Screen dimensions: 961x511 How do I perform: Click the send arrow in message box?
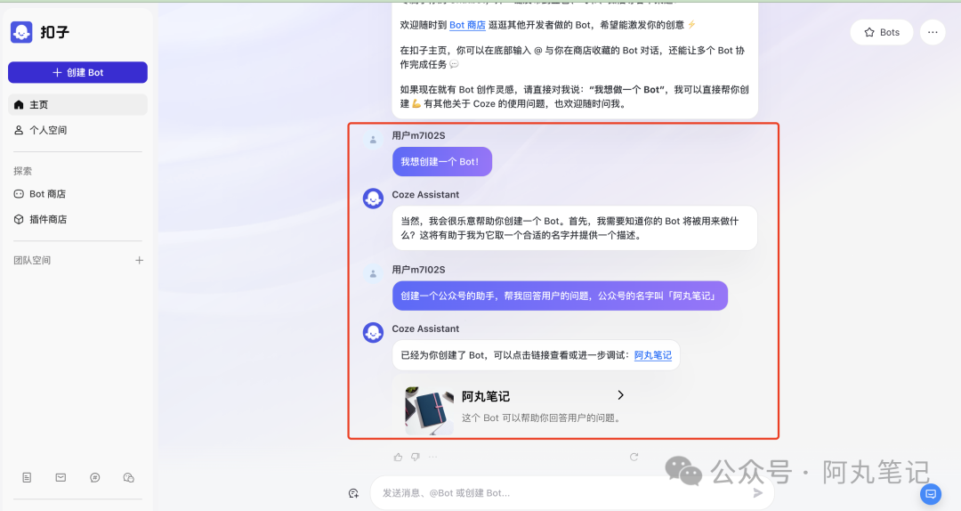tap(757, 492)
